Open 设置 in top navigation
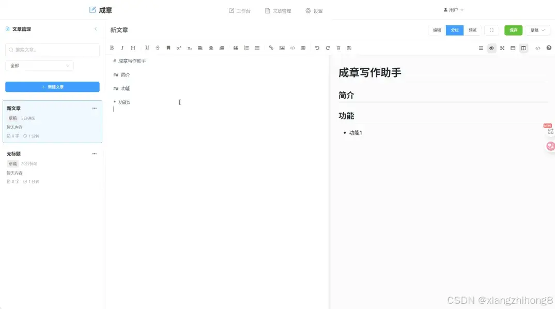555x309 pixels. tap(314, 11)
